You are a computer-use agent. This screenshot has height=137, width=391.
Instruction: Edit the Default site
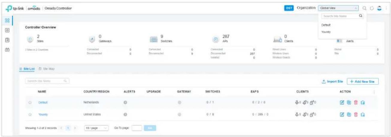click(342, 102)
